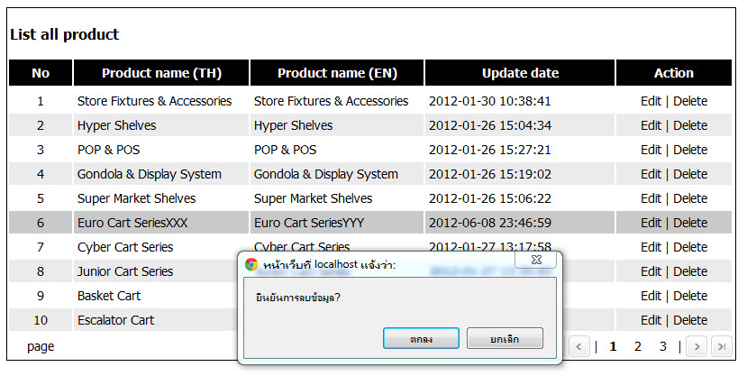Image resolution: width=747 pixels, height=376 pixels.
Task: Click the ตกลง (OK) button in the dialog
Action: (421, 338)
